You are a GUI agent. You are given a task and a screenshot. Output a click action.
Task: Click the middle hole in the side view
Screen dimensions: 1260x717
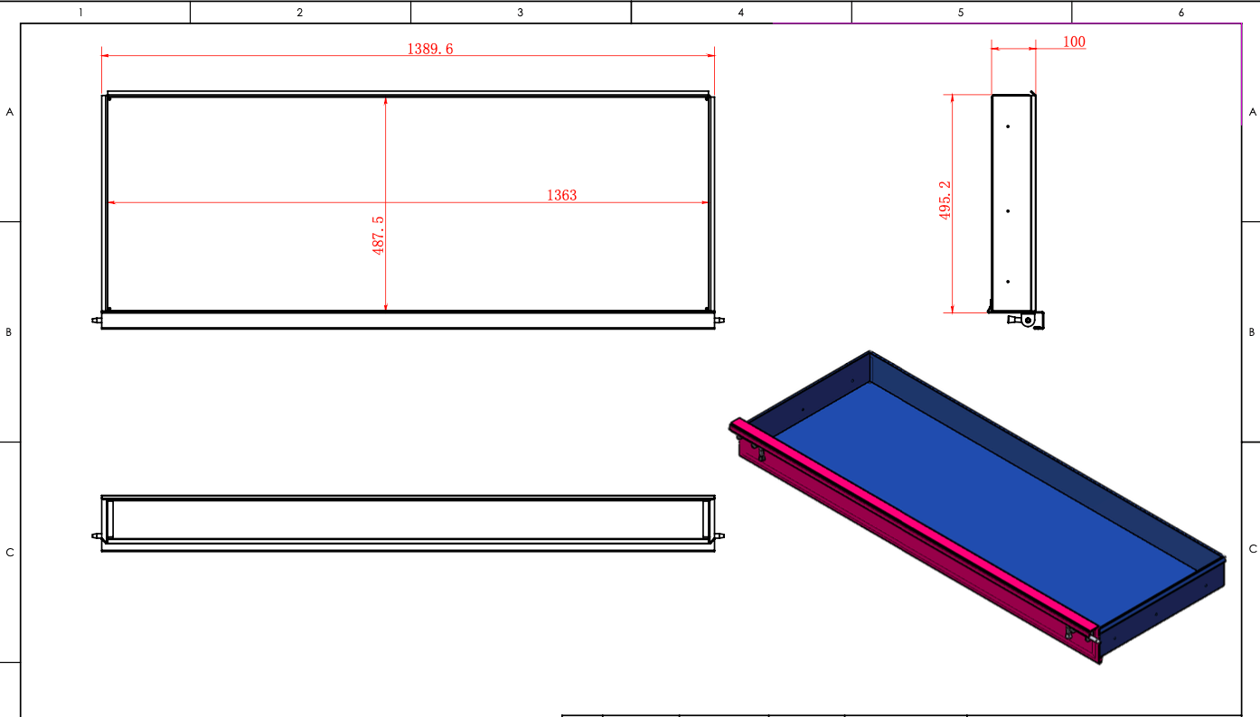point(1008,211)
